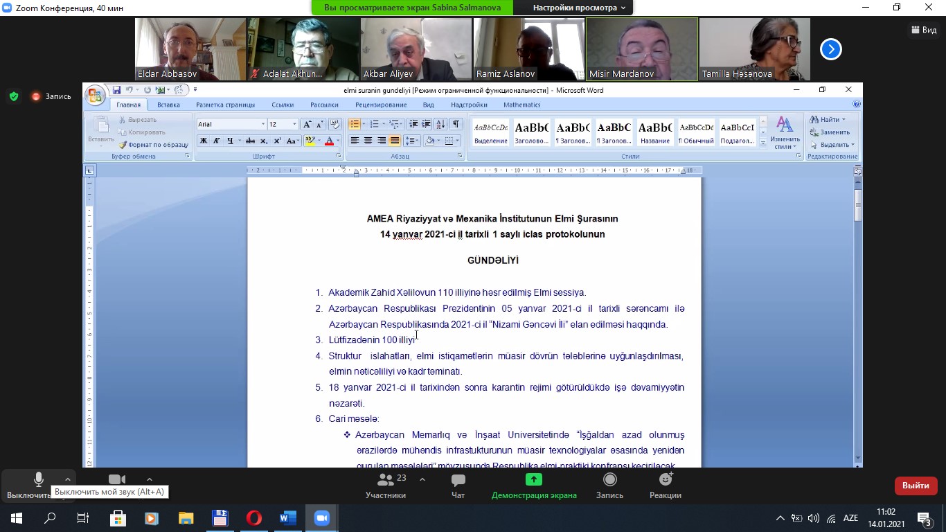
Task: Switch to the Вставка ribbon tab
Action: 168,105
